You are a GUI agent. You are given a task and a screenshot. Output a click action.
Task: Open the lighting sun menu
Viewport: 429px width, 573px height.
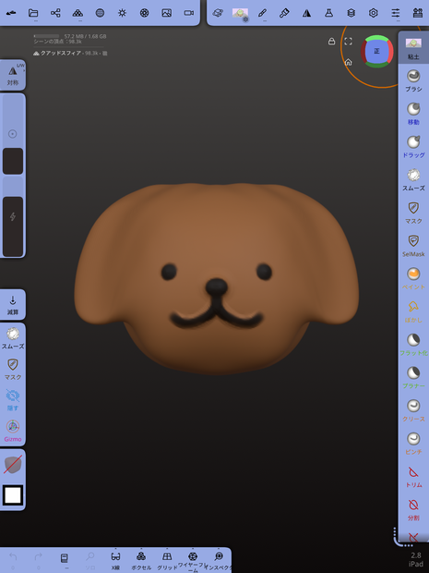click(x=122, y=13)
